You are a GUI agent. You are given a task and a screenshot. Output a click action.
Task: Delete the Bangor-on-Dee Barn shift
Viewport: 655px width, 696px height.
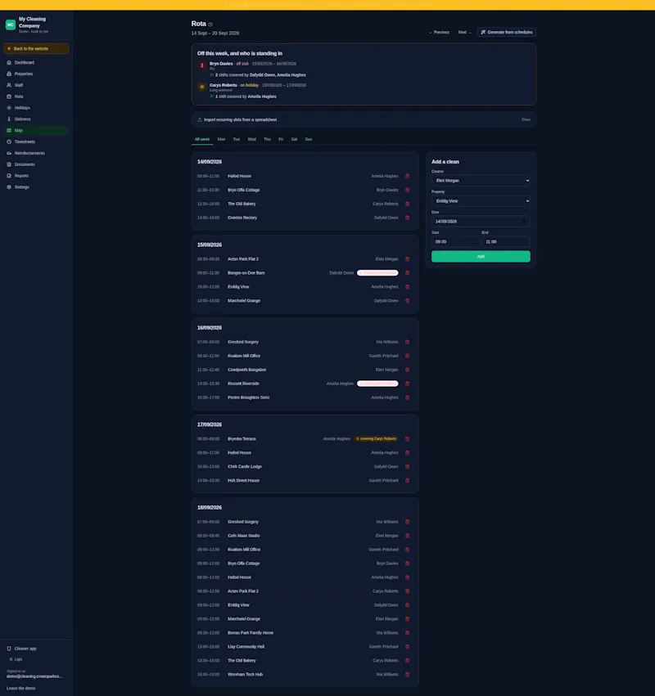pos(407,273)
